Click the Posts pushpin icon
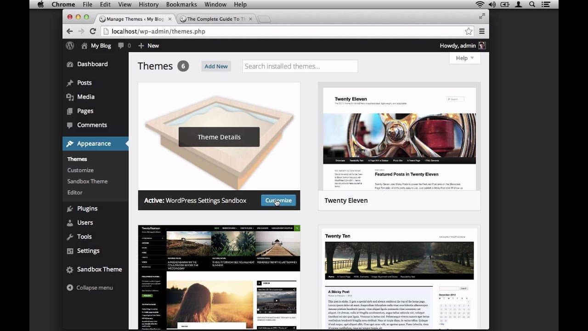This screenshot has width=588, height=331. click(x=70, y=83)
